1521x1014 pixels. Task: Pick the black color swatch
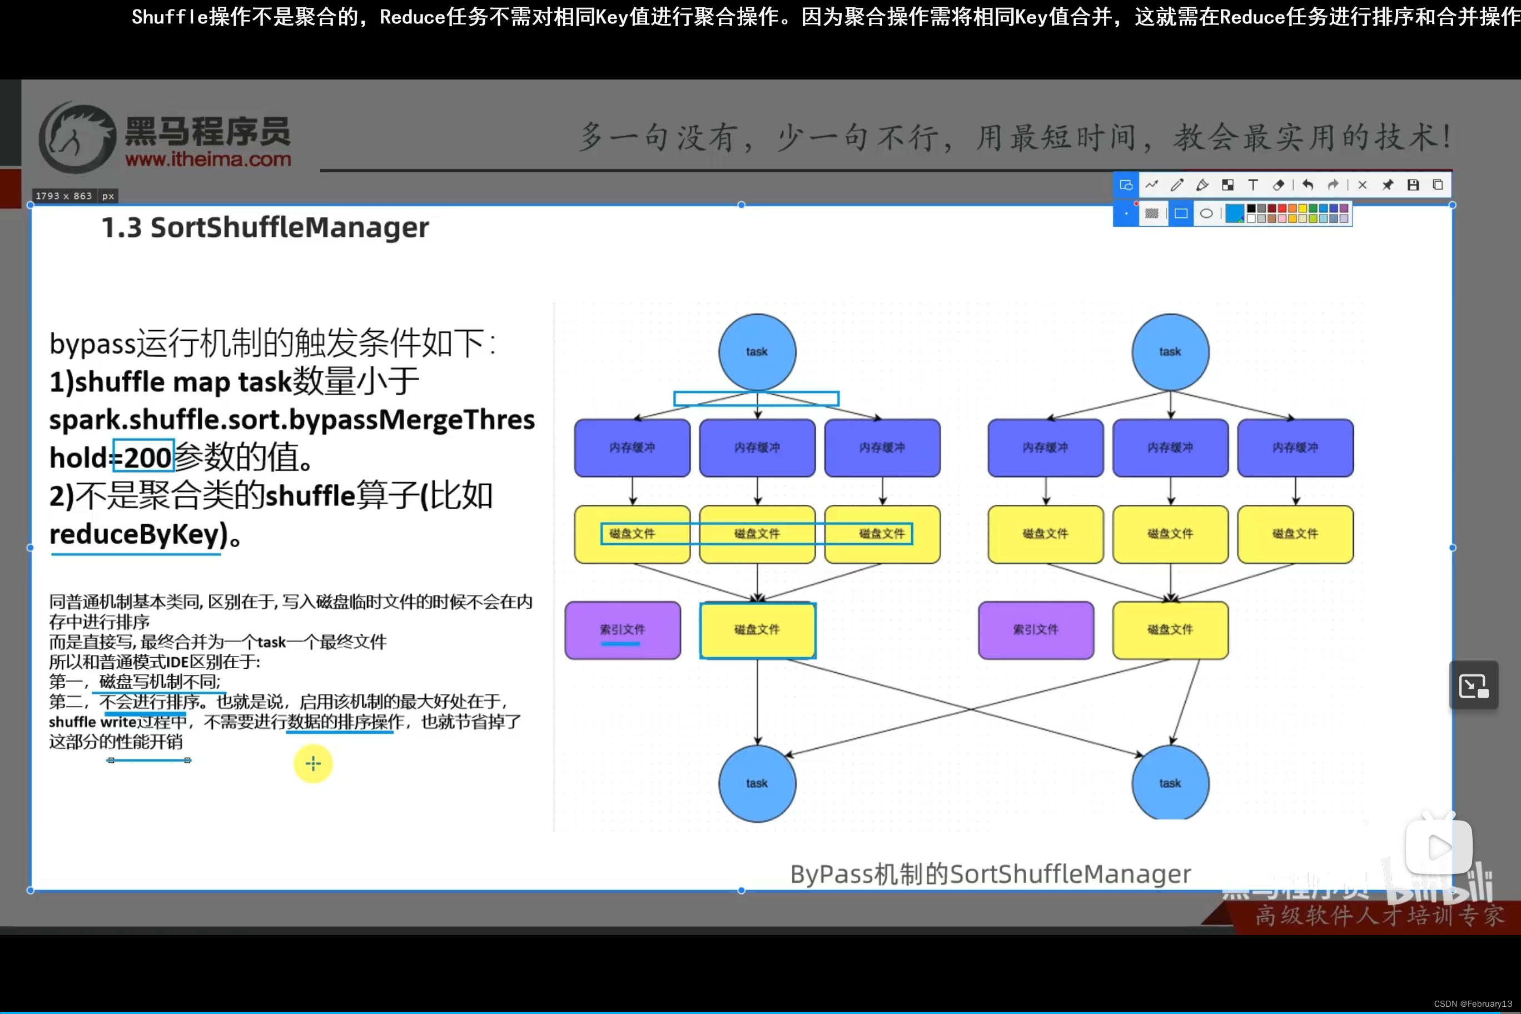(x=1251, y=208)
